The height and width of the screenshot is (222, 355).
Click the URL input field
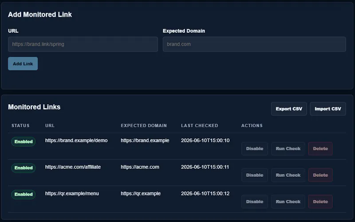pos(83,44)
